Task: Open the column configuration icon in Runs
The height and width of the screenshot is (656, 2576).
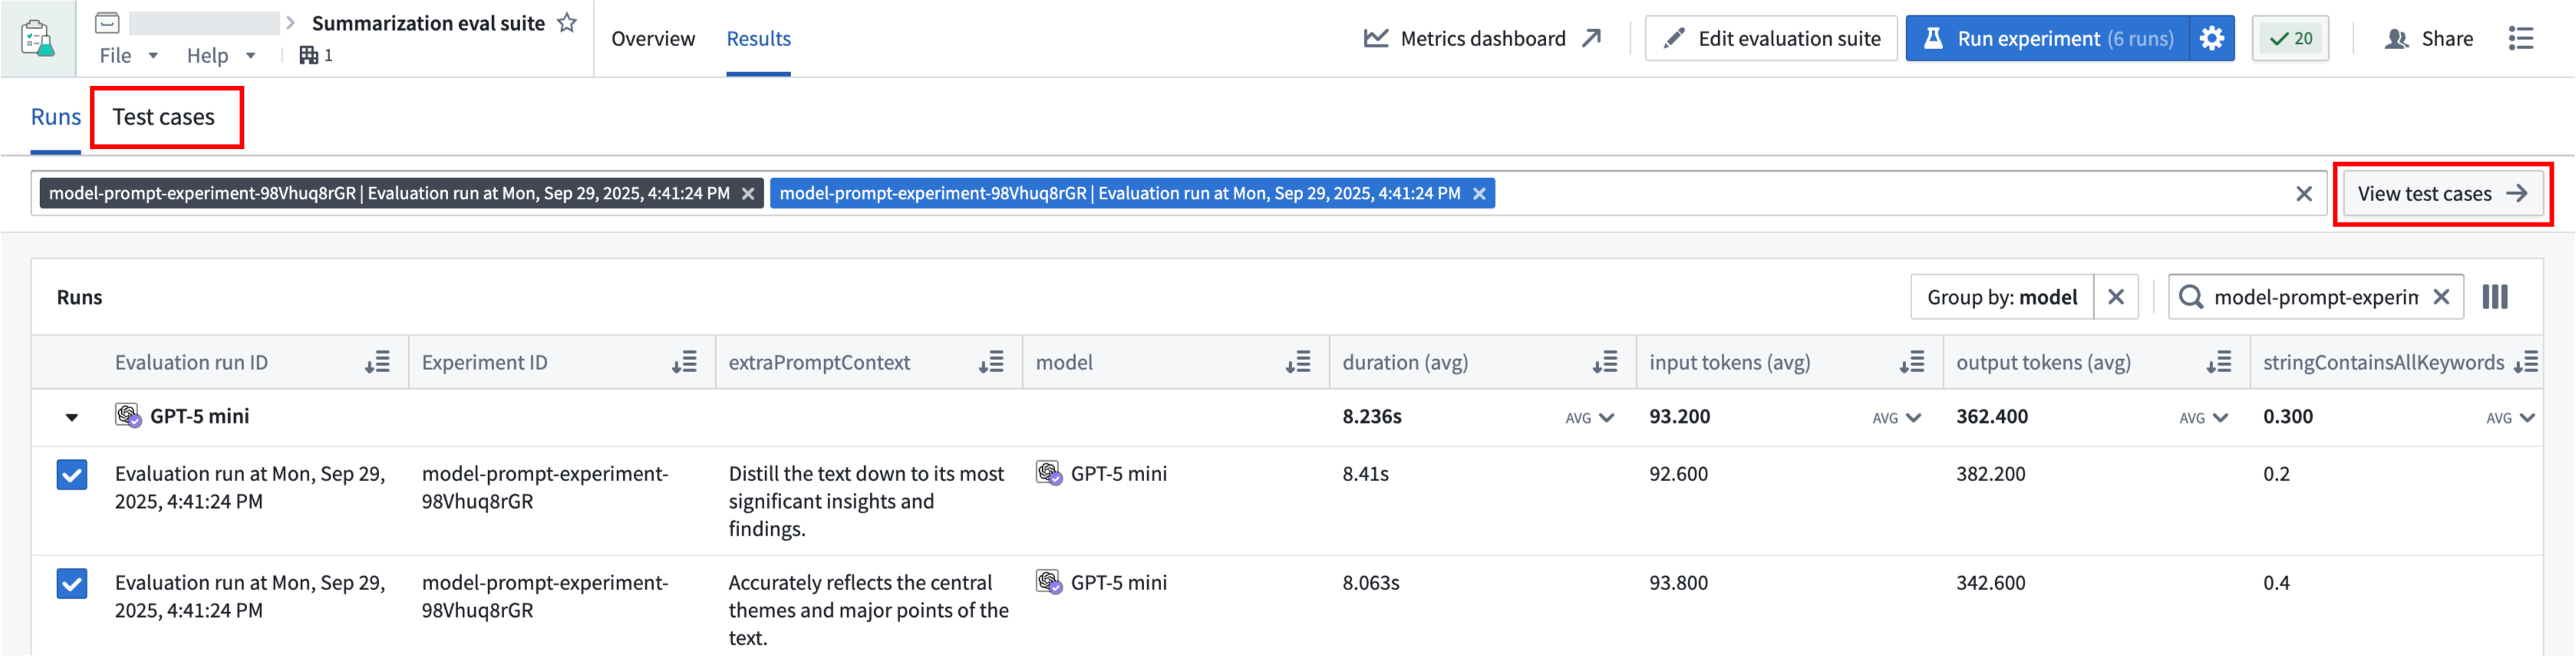Action: 2494,297
